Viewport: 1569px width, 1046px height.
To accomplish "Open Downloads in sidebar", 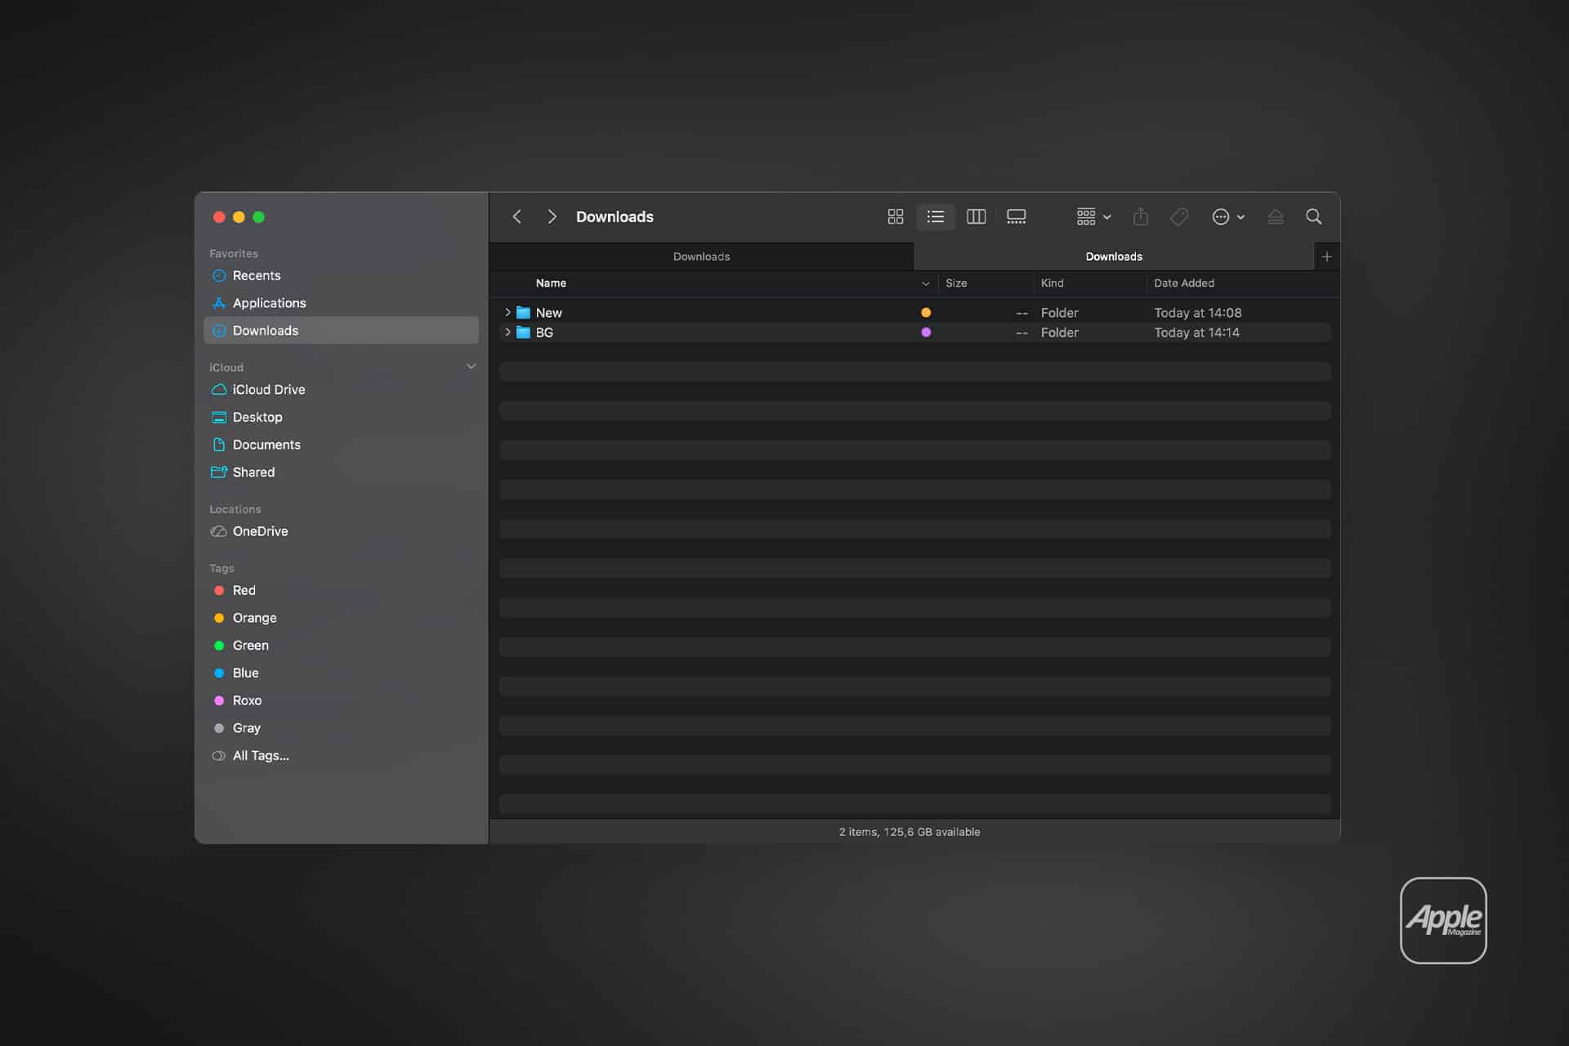I will 341,330.
